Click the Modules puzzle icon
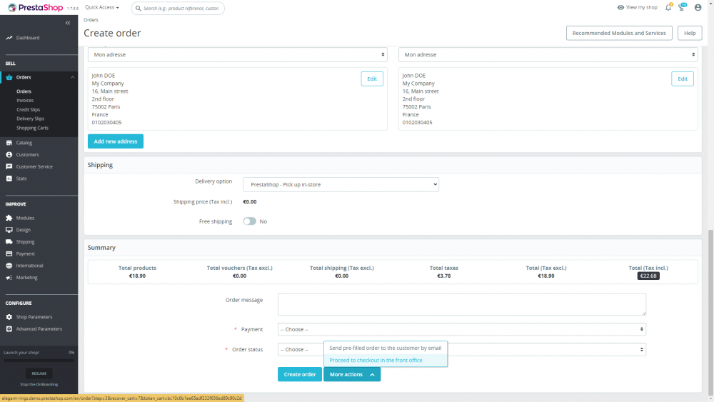This screenshot has height=402, width=714. 9,218
